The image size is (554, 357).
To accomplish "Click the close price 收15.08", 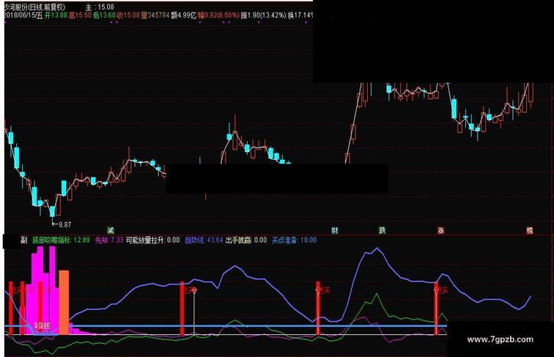I will click(128, 15).
